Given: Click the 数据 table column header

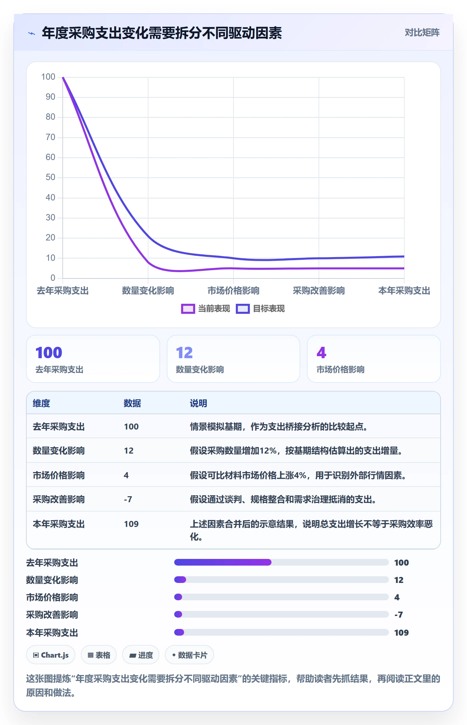Looking at the screenshot, I should pyautogui.click(x=132, y=403).
